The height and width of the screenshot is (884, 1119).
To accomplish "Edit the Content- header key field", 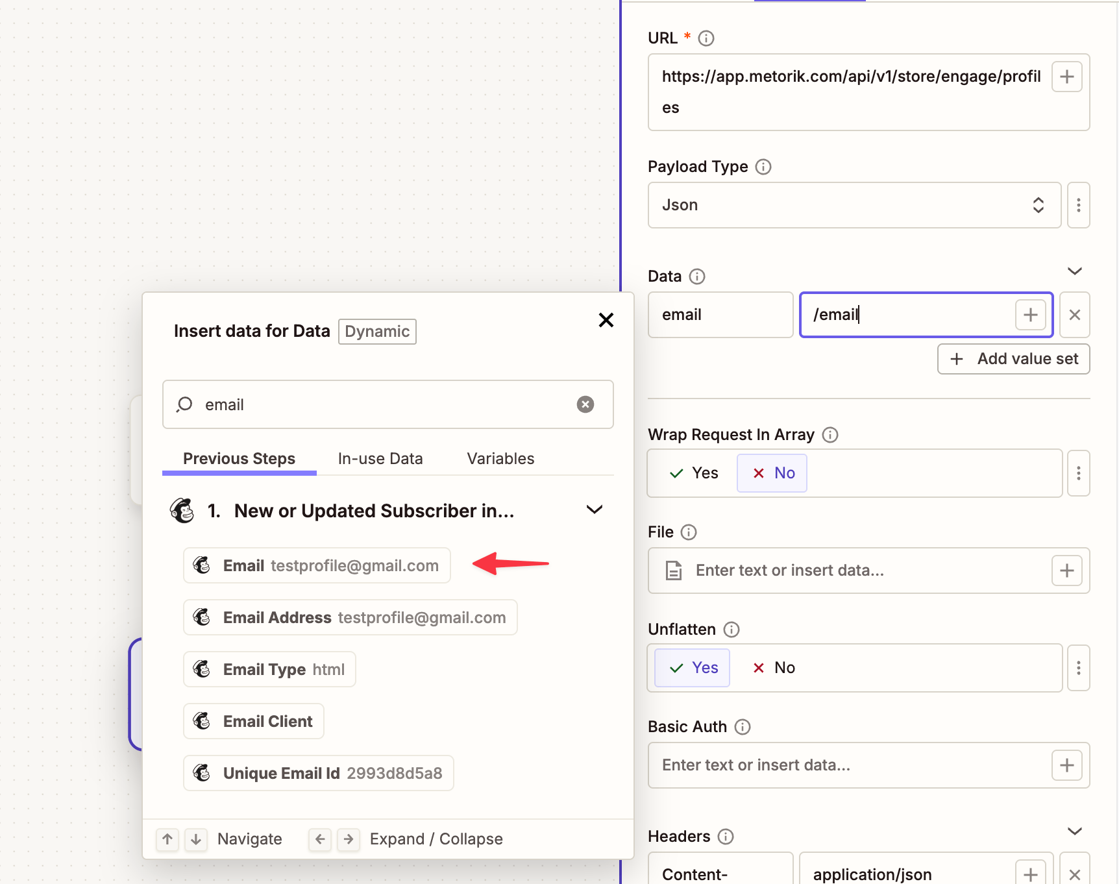I will (720, 868).
